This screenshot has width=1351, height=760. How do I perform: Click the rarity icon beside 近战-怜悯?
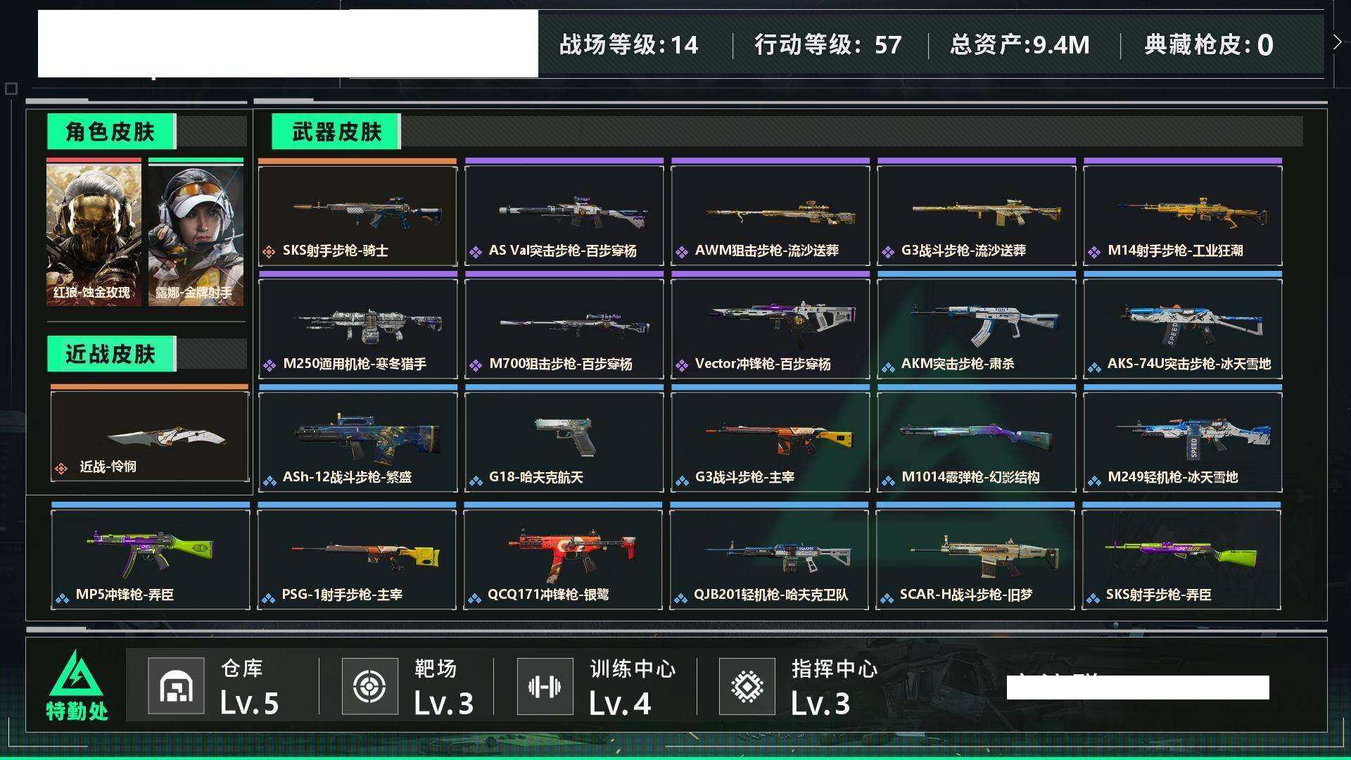(61, 468)
